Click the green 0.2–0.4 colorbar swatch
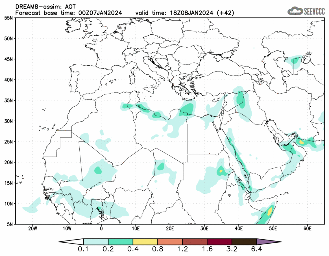Image resolution: width=329 pixels, height=256 pixels. coord(120,242)
